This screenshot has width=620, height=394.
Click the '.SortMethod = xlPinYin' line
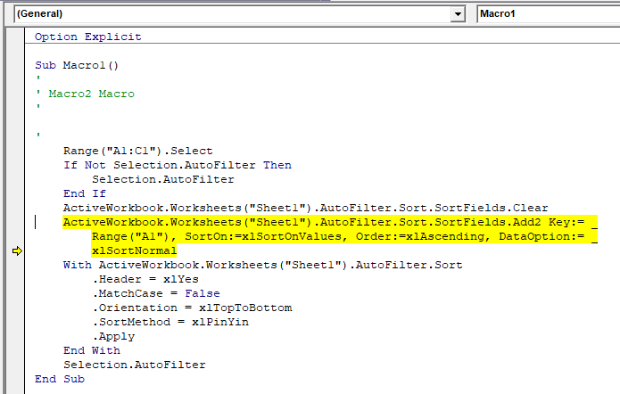click(170, 322)
